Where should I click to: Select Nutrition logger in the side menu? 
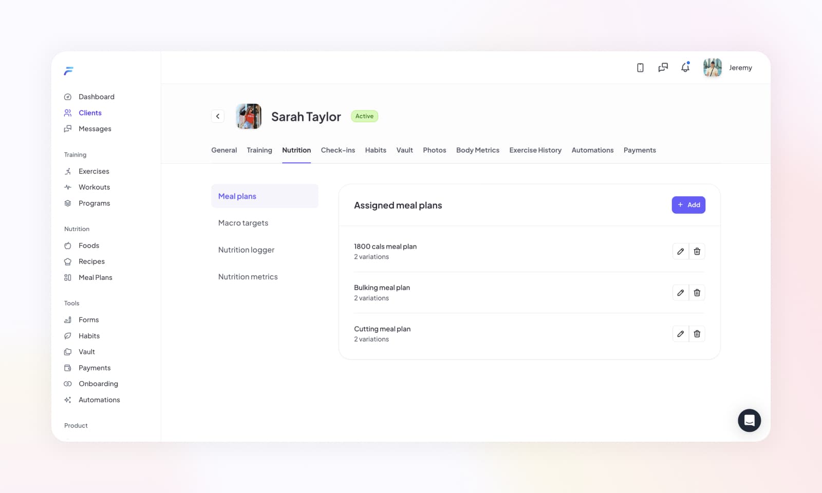[246, 250]
